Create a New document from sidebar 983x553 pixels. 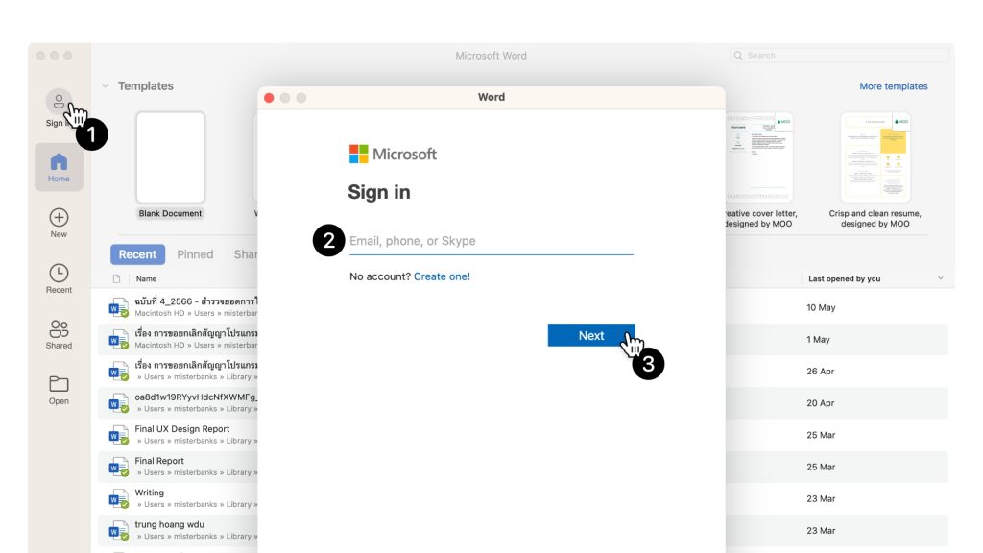tap(59, 223)
